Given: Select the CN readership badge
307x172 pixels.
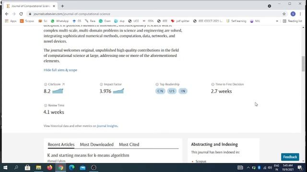Looking at the screenshot, I should [x=160, y=91].
